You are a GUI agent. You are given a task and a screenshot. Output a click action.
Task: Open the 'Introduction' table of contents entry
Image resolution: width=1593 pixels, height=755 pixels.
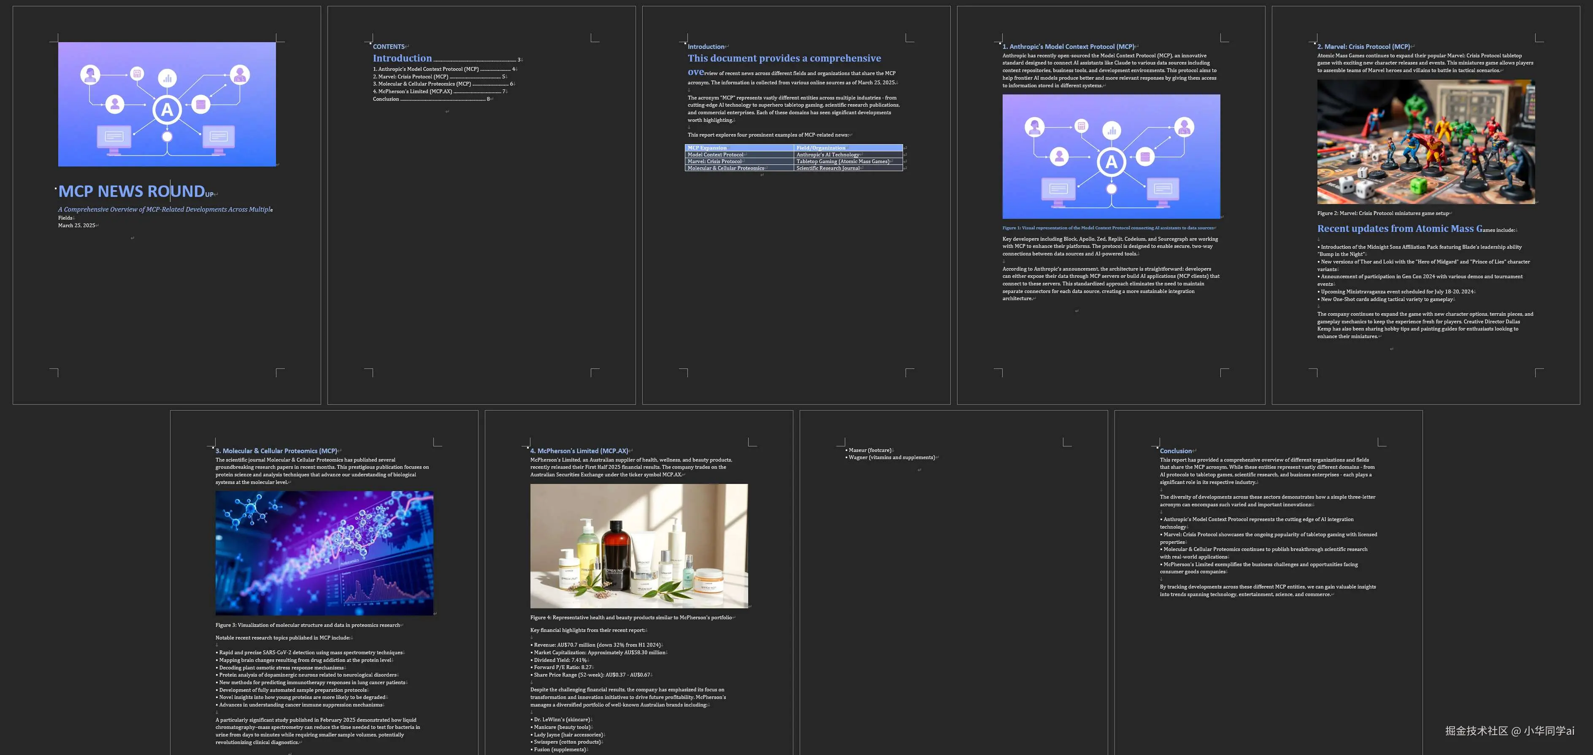point(402,59)
